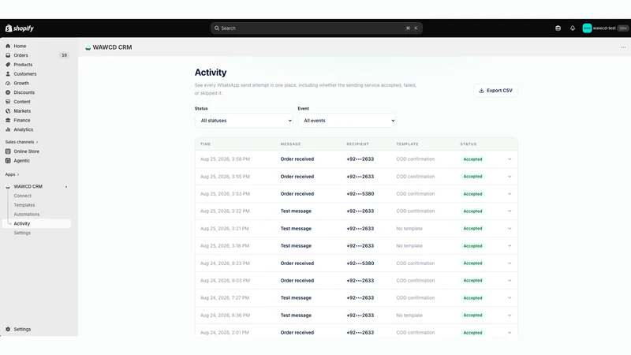Click the RECIPIENT column header
631x355 pixels.
point(358,144)
